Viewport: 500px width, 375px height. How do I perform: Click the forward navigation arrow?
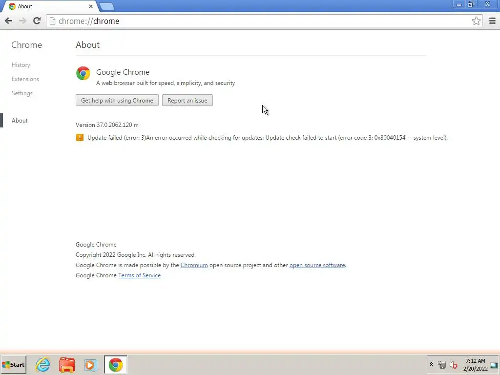click(x=22, y=21)
